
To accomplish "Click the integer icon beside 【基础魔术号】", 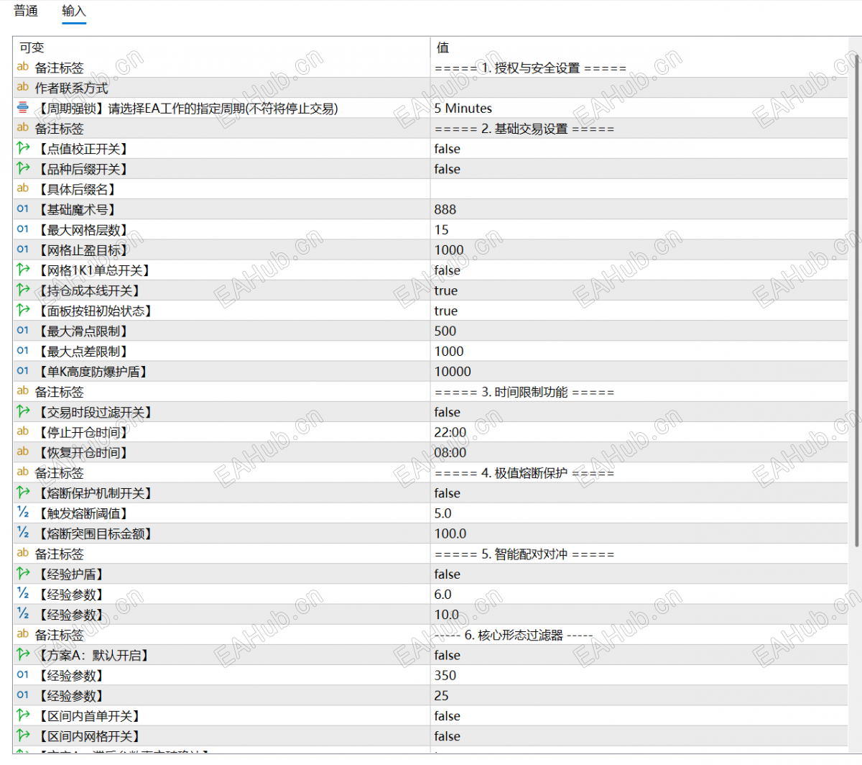I will click(23, 209).
